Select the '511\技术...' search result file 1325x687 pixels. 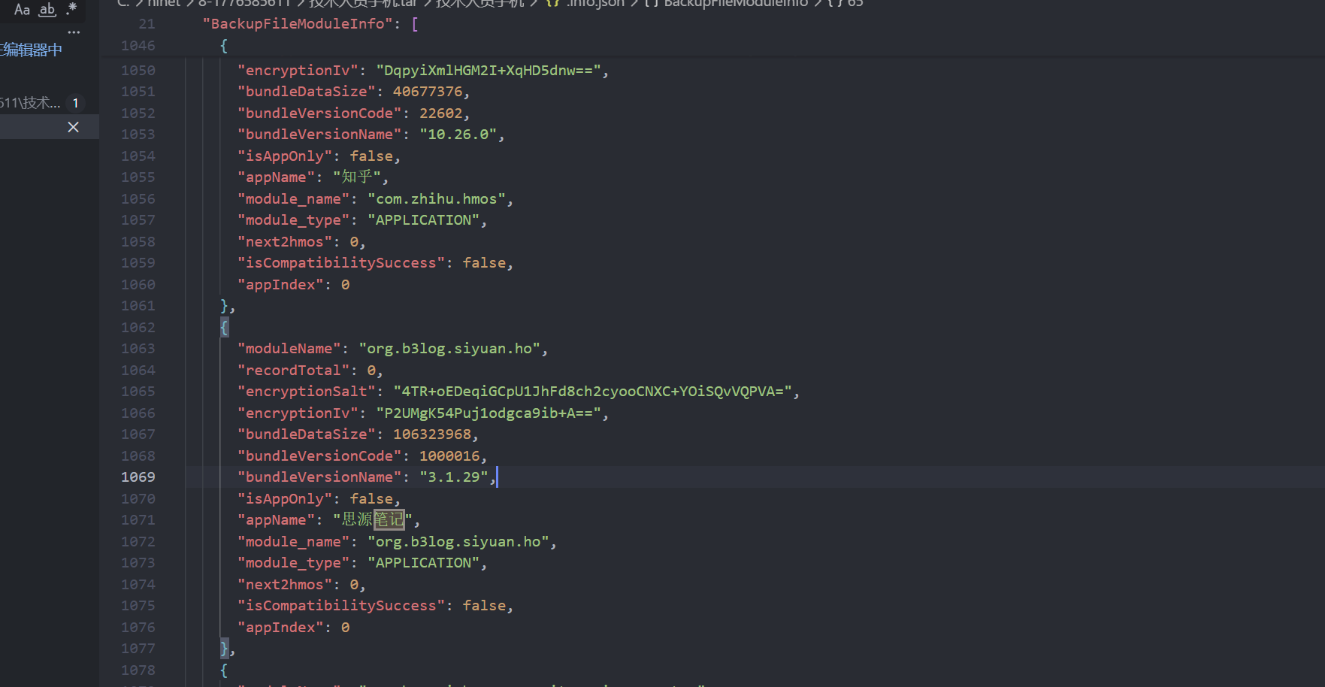click(x=30, y=103)
